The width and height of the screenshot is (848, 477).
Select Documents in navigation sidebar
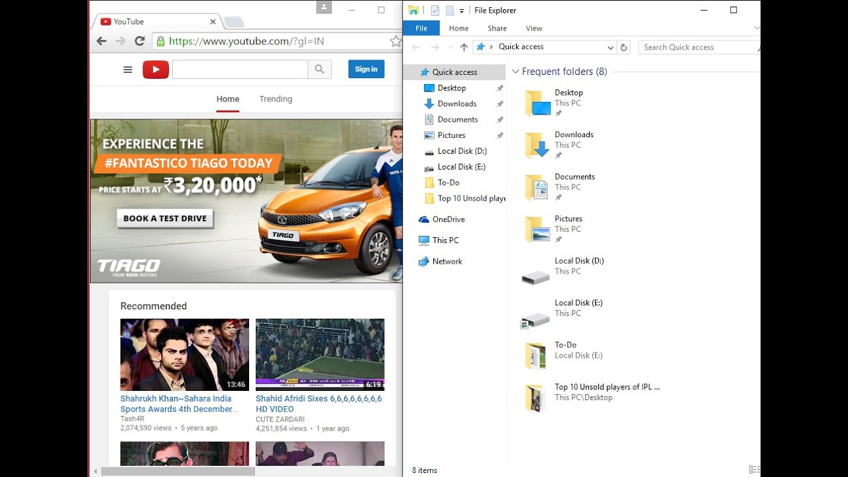(x=458, y=120)
